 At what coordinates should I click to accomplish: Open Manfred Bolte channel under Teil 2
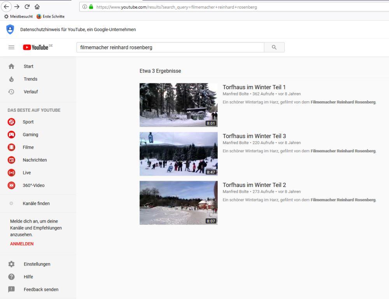pos(236,192)
